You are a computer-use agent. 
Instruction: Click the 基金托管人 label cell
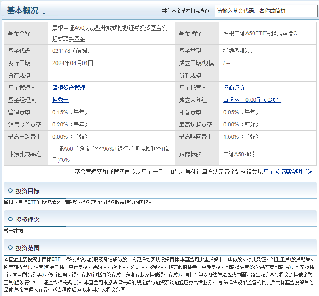coord(197,88)
